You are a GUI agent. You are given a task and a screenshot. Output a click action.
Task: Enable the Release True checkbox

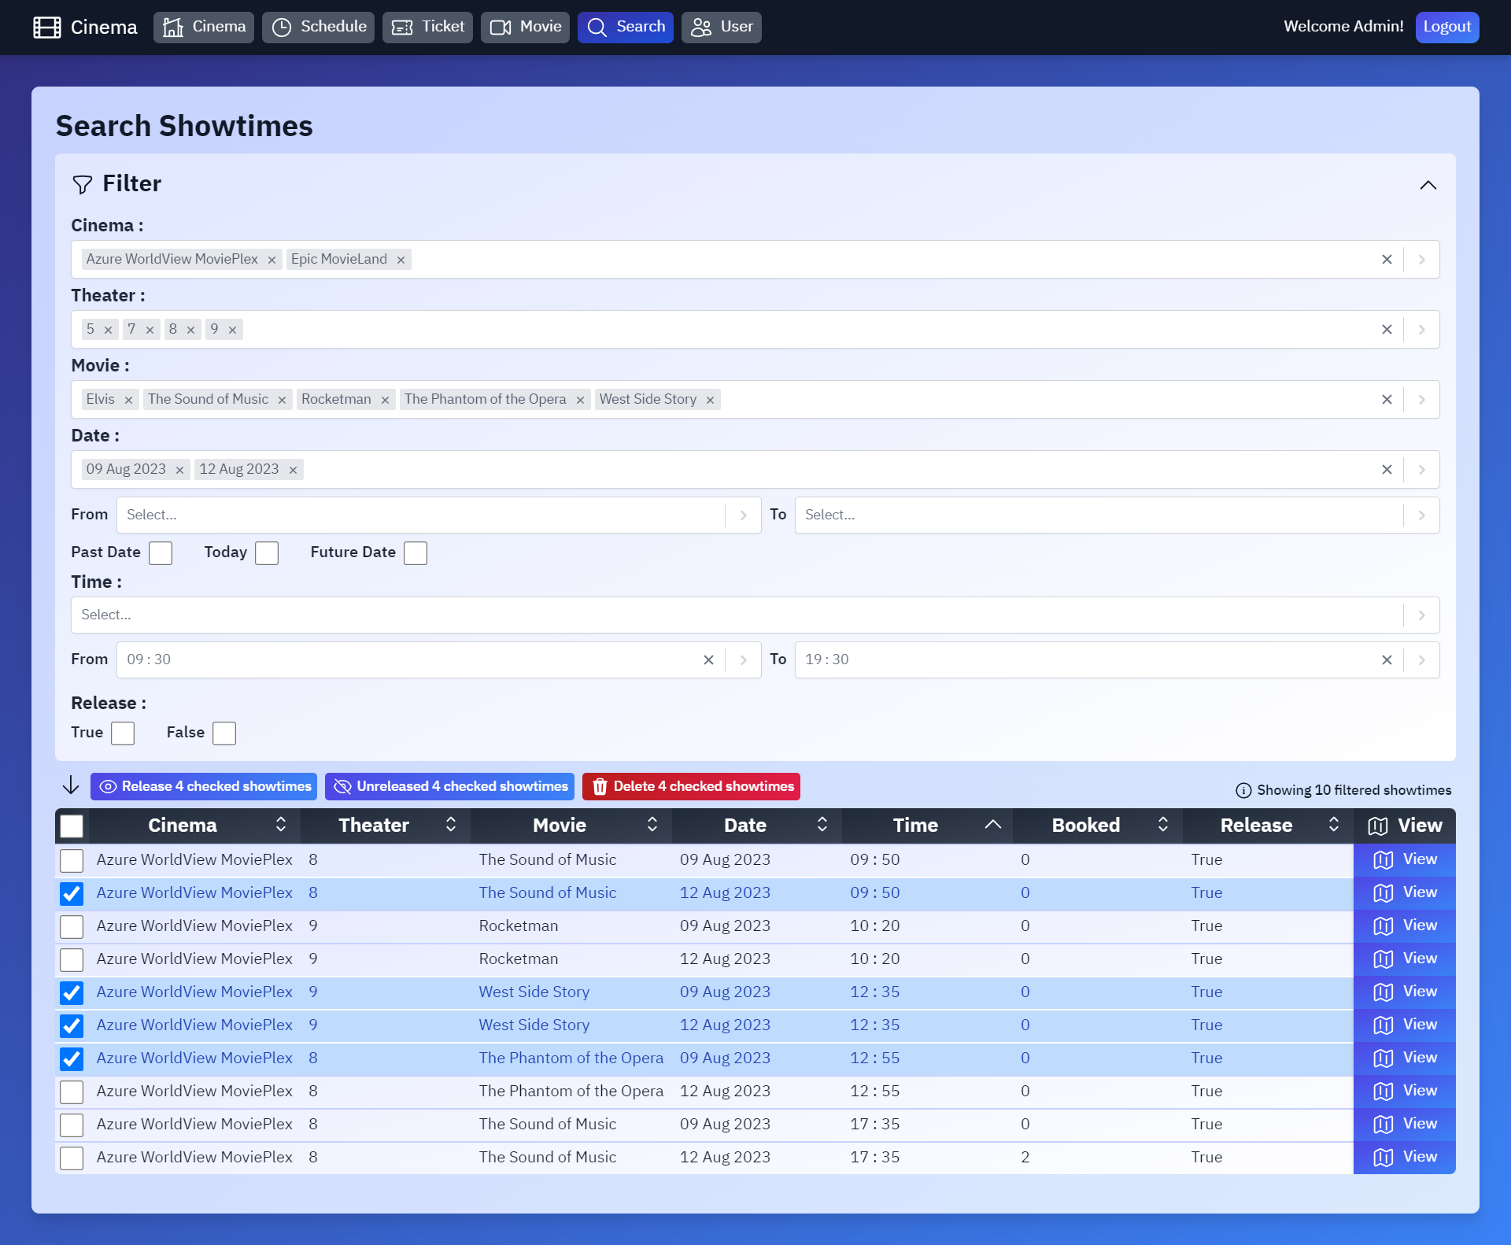point(123,733)
